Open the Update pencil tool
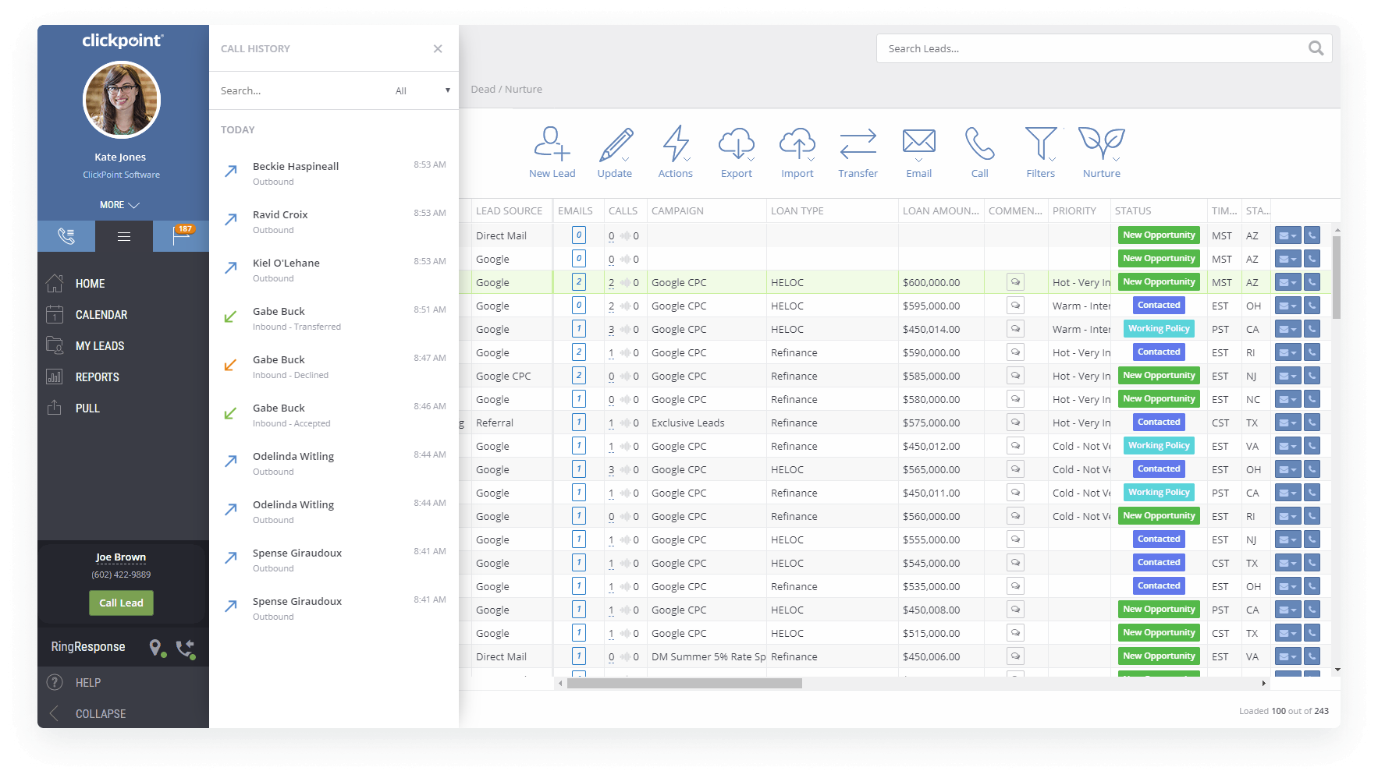Viewport: 1378px width, 778px height. pyautogui.click(x=615, y=144)
